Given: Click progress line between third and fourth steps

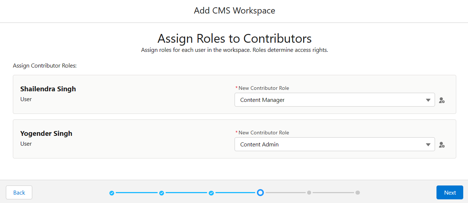Looking at the screenshot, I should 236,192.
